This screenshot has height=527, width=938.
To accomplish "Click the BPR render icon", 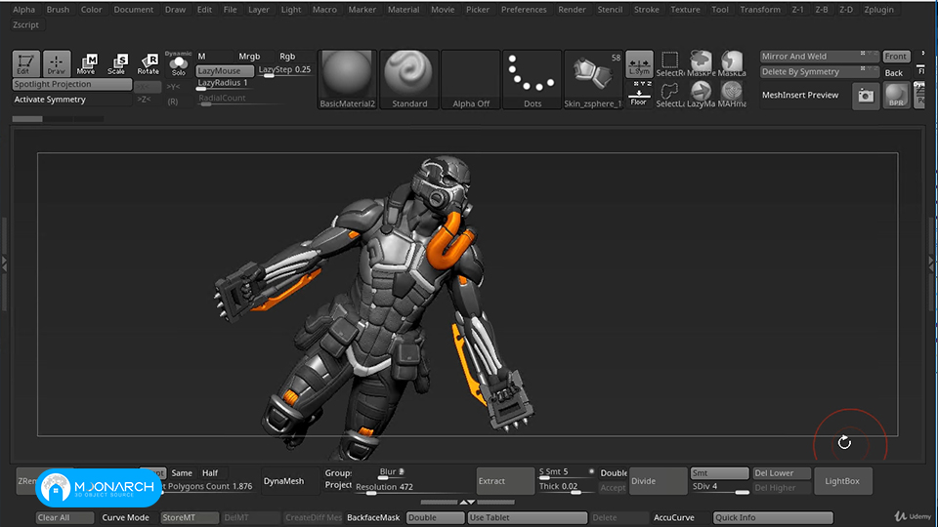I will (x=896, y=97).
